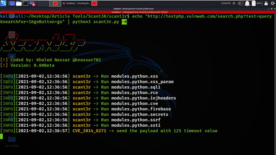The height and width of the screenshot is (155, 276).
Task: Click the highlighted -R flag in command
Action: click(x=124, y=22)
